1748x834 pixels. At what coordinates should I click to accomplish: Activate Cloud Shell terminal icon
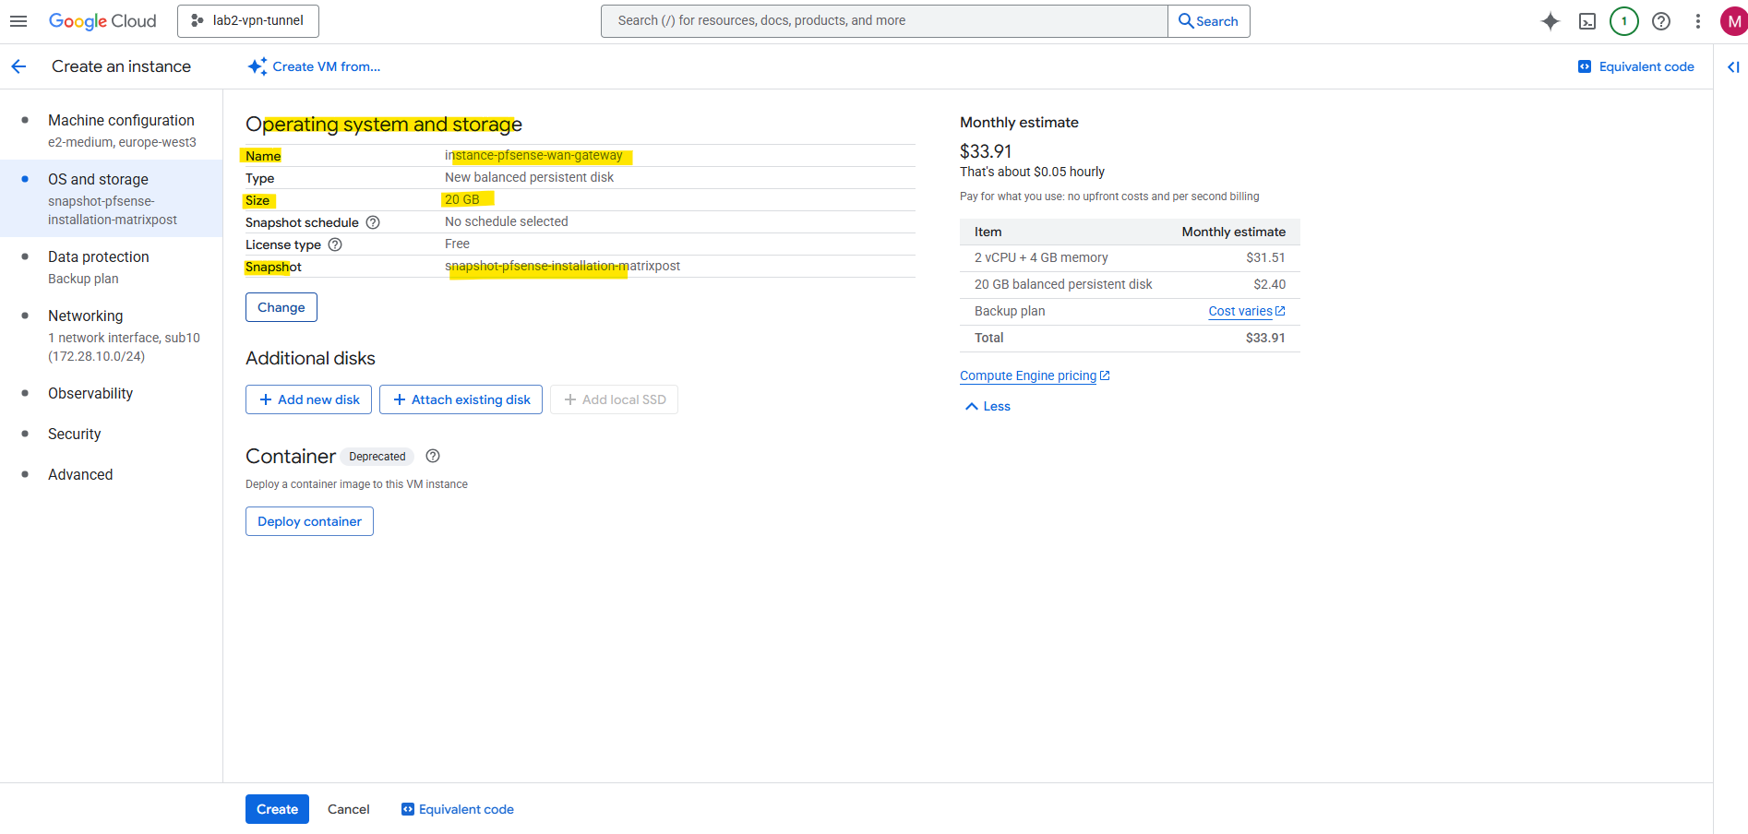click(x=1587, y=21)
